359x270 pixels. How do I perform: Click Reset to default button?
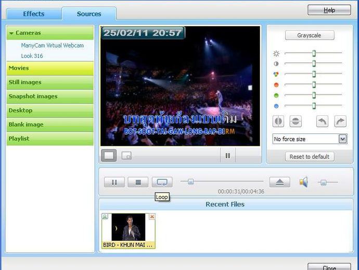pyautogui.click(x=310, y=157)
